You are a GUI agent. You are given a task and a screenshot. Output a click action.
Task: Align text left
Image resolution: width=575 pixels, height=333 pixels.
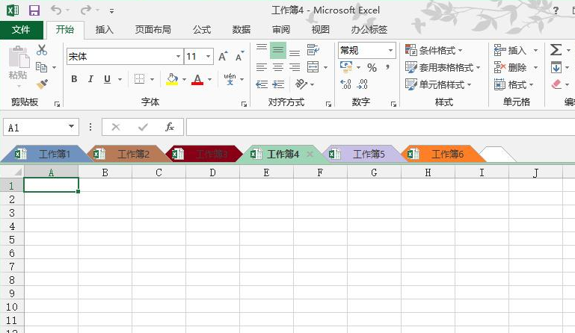262,67
